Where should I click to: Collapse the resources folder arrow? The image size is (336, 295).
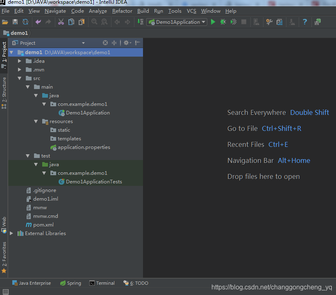tap(36, 121)
